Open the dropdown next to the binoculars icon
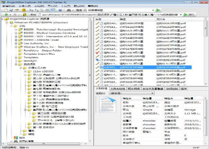The width and height of the screenshot is (209, 149). coord(73,10)
